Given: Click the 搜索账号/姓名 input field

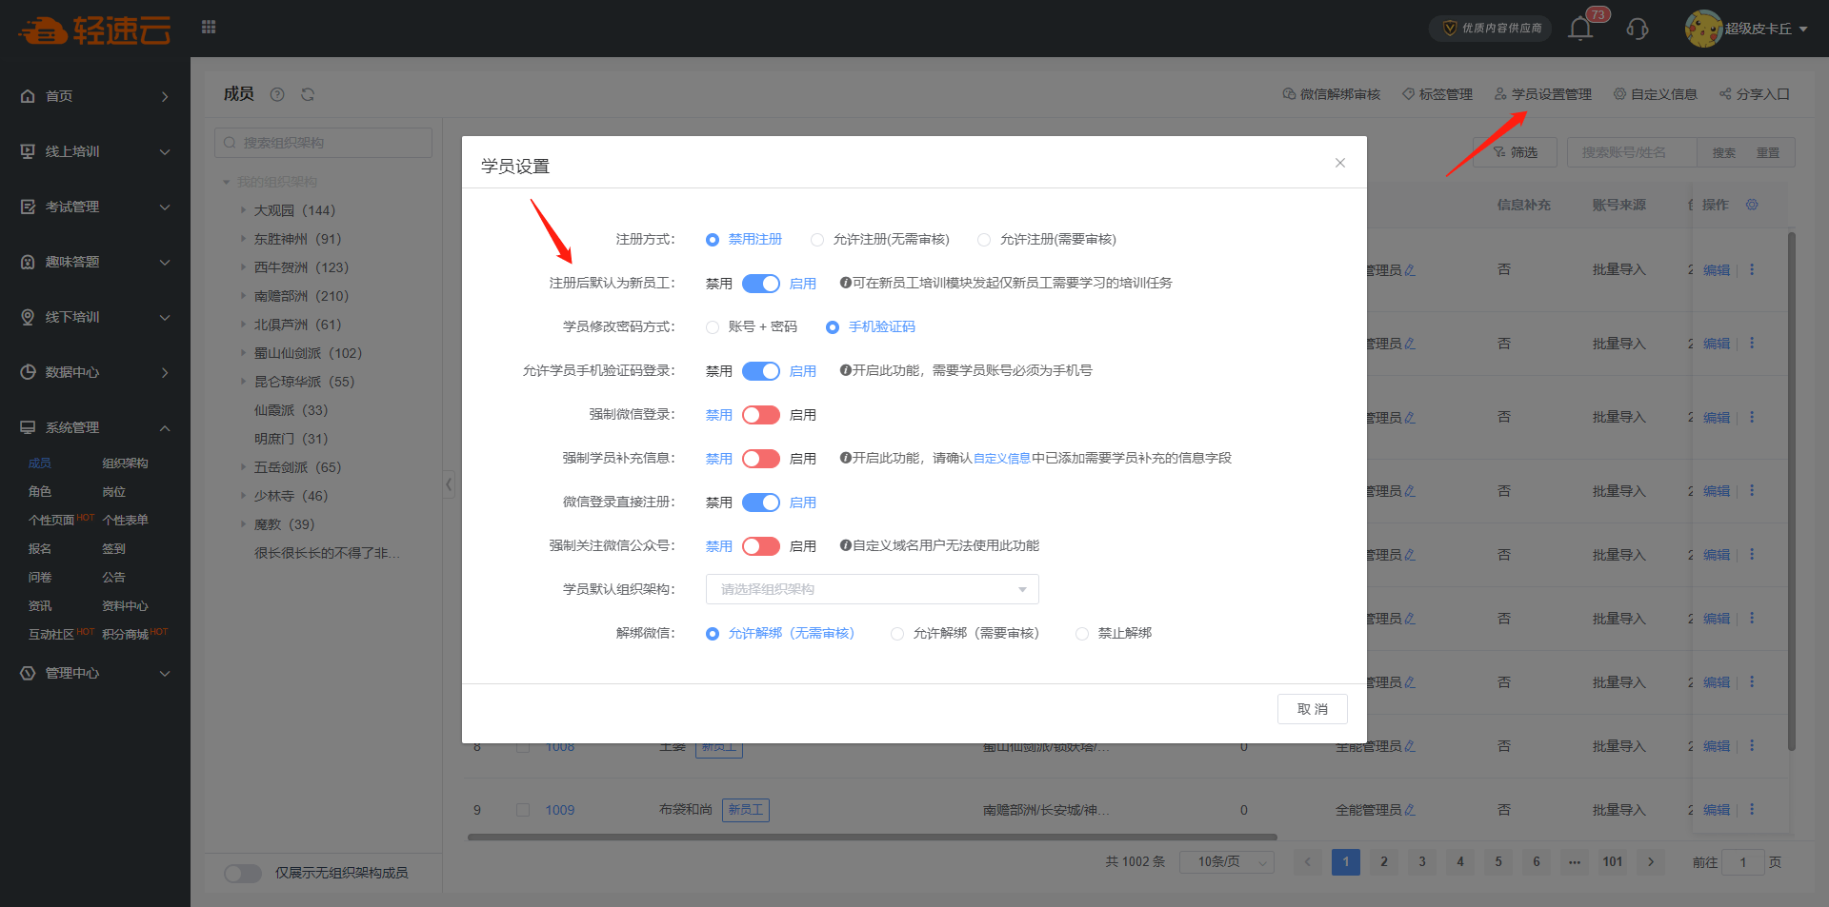Looking at the screenshot, I should pos(1631,152).
